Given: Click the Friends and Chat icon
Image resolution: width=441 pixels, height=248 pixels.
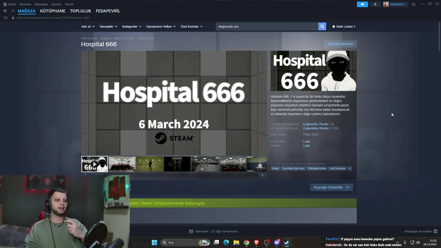Looking at the screenshot, I should coord(435,231).
